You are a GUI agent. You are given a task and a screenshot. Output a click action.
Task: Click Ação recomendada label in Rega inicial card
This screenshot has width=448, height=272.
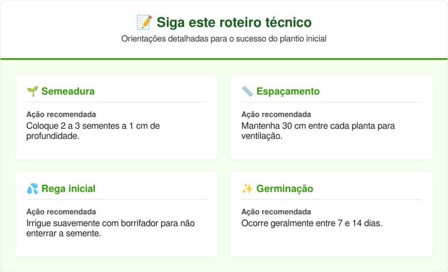point(61,212)
